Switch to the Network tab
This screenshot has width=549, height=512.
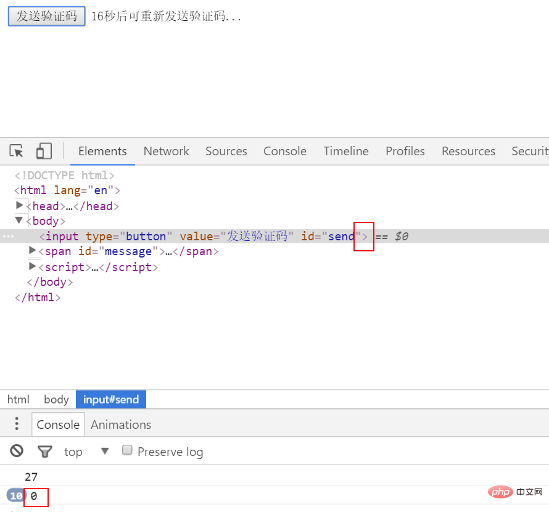167,151
